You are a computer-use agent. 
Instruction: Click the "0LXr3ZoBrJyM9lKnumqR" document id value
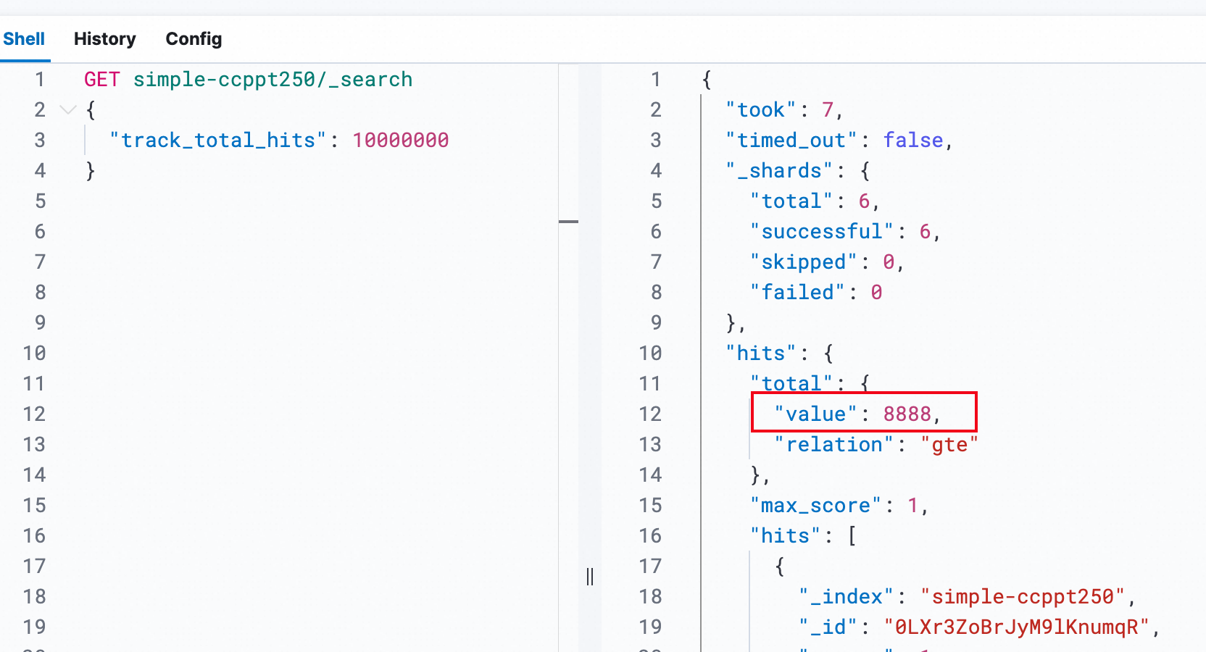click(x=1017, y=627)
